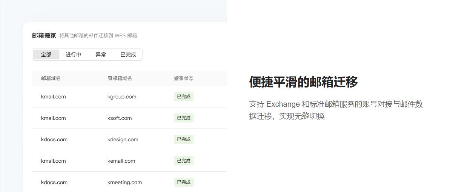Click 已完成 status badge in kgroup.com row

(184, 97)
